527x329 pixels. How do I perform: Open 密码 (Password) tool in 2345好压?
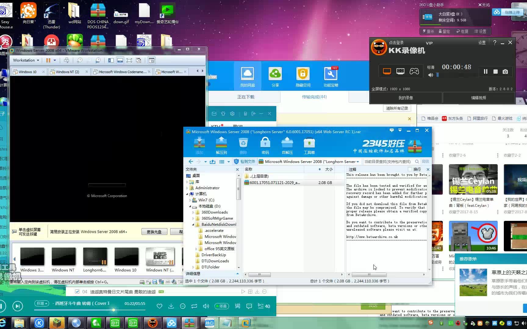(265, 146)
